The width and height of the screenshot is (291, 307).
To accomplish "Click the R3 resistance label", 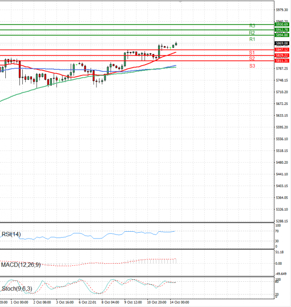I will pos(252,26).
